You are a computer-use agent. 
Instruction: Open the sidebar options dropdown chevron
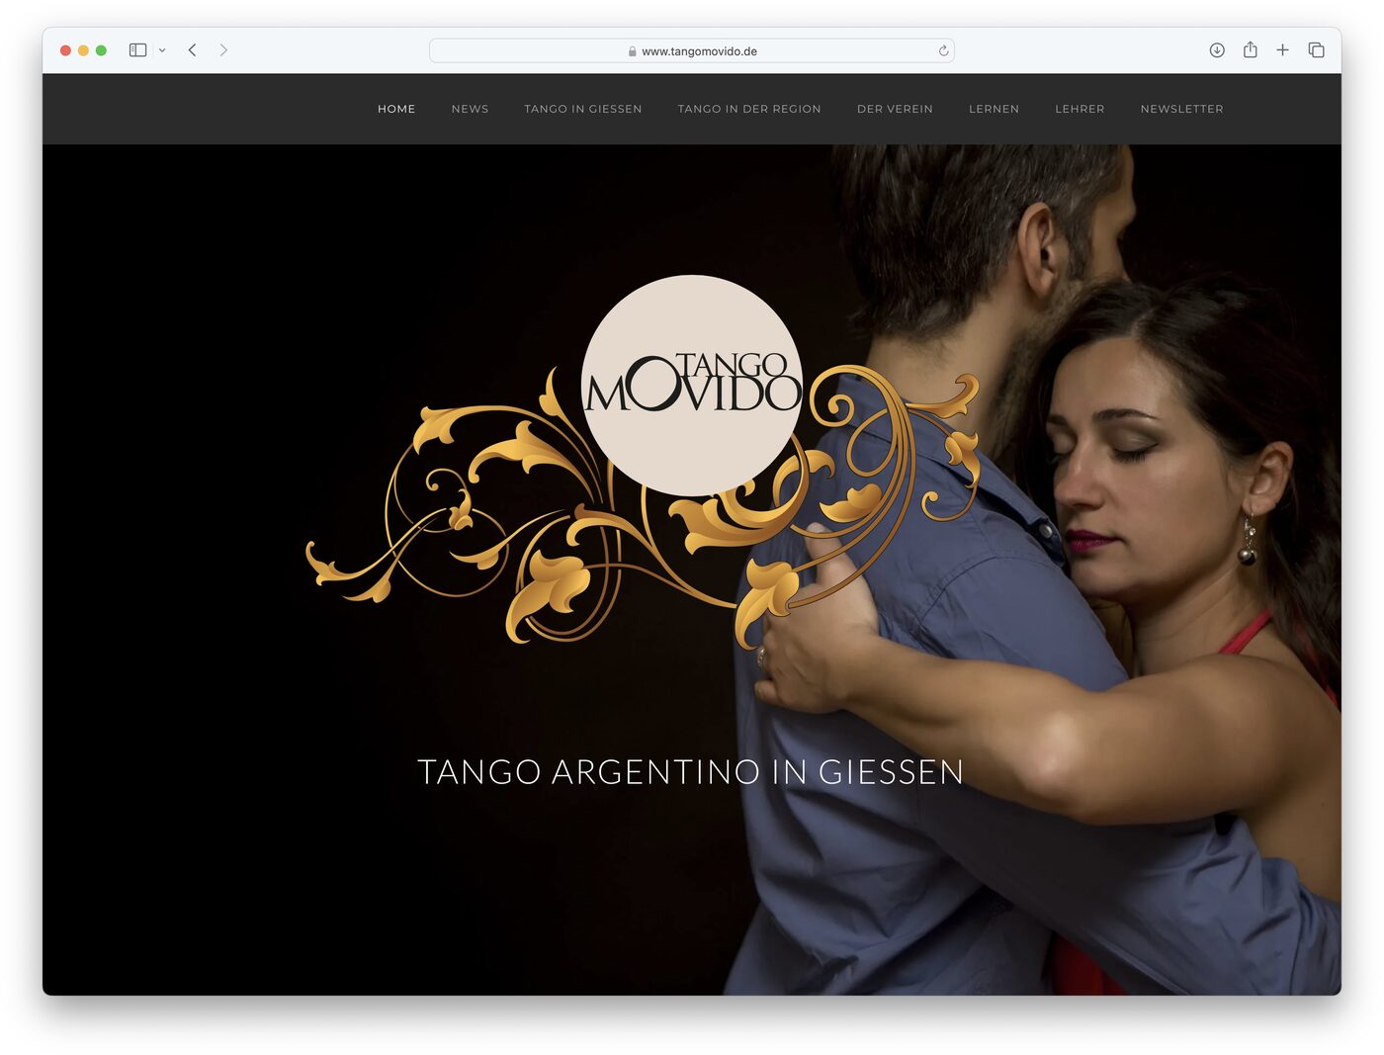tap(162, 50)
